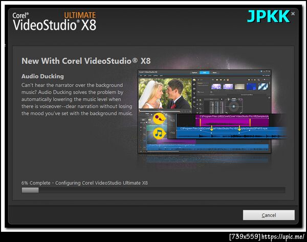Click the yellow music note icon
This screenshot has height=242, width=307.
[x=159, y=134]
